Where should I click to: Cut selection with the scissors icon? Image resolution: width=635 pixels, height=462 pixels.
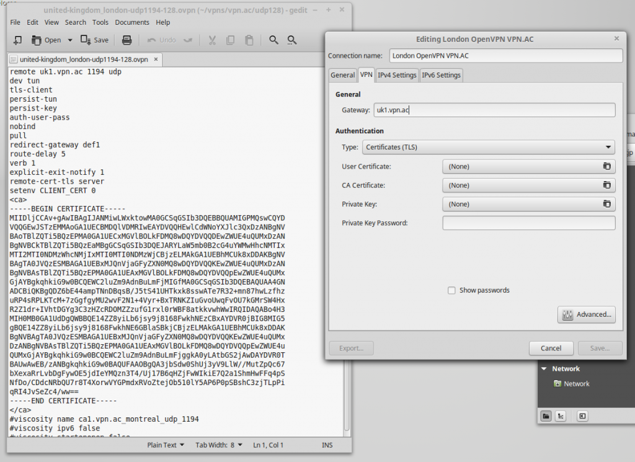coord(212,40)
